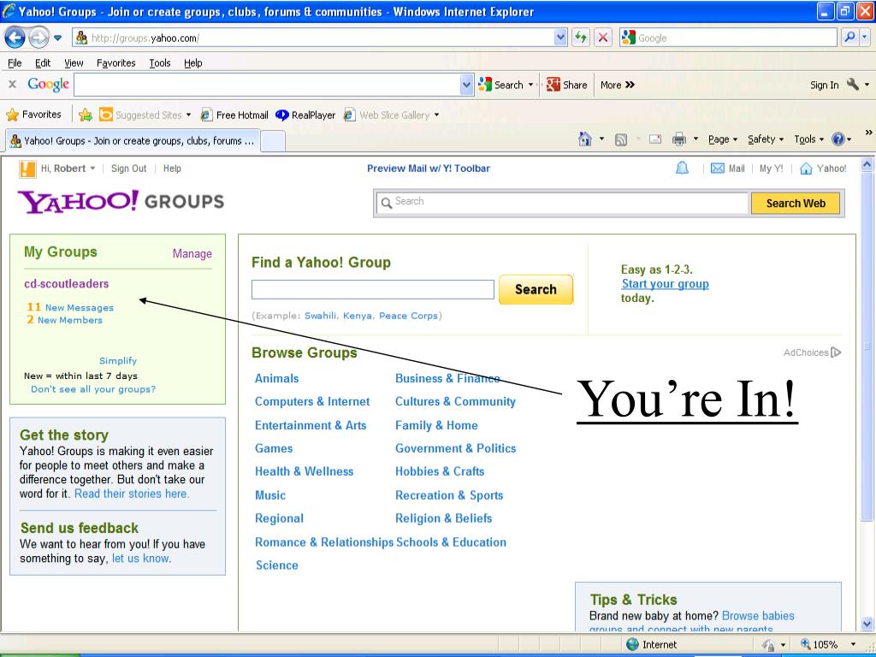
Task: Click the search magnifier in IE search box
Action: tap(849, 38)
